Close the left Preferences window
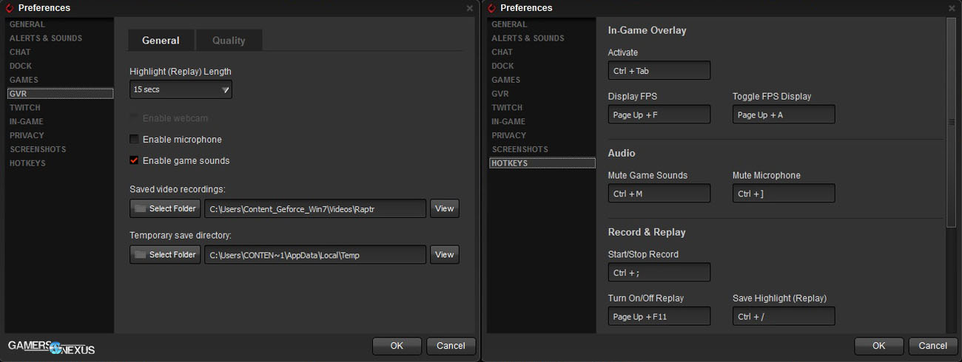962x362 pixels. click(470, 8)
